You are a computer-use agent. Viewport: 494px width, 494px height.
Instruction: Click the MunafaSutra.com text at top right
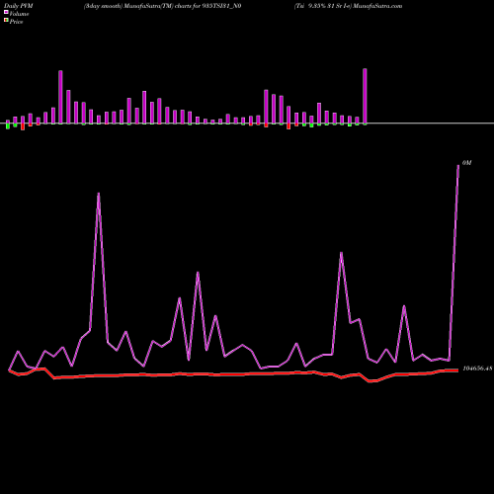click(377, 6)
